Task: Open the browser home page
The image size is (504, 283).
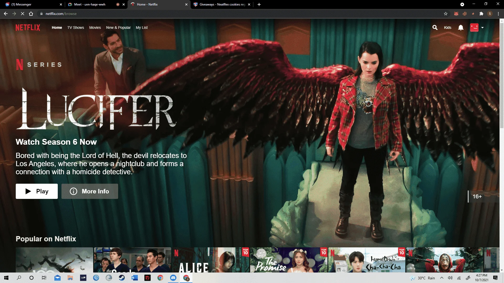Action: [x=31, y=14]
